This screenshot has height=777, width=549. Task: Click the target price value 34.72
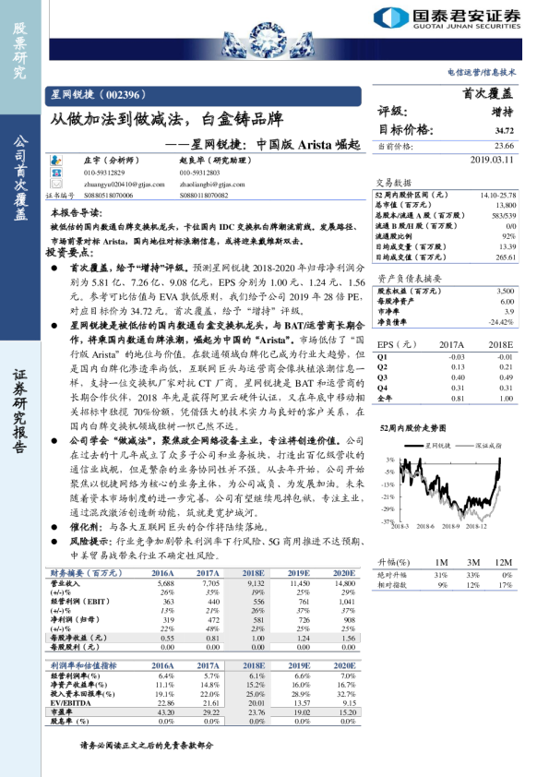point(505,131)
